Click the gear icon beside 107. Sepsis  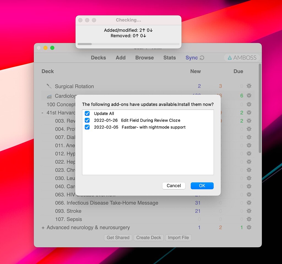[249, 219]
